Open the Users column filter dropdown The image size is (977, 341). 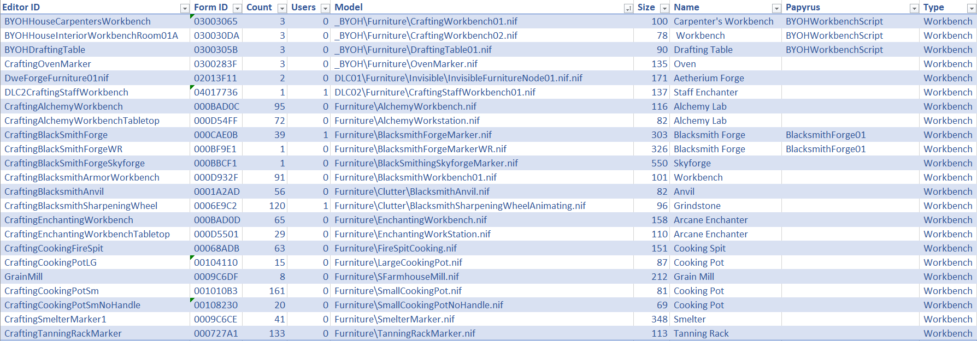point(325,8)
